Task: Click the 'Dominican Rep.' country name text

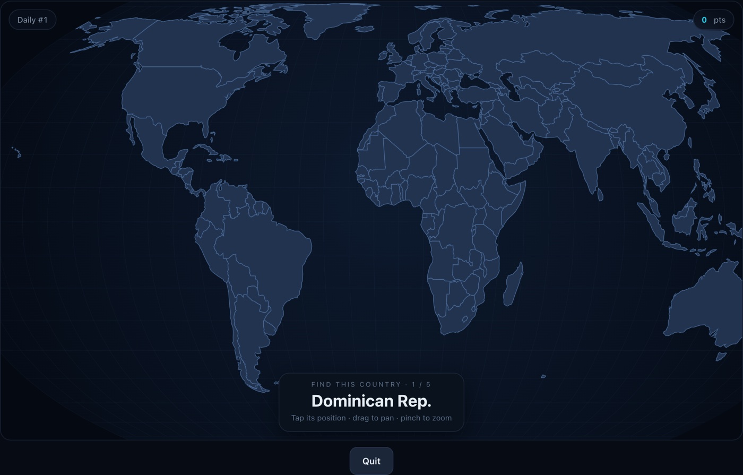Action: [x=371, y=401]
